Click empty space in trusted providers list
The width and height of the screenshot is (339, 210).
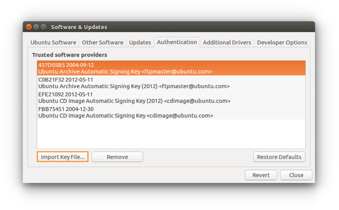click(x=171, y=134)
